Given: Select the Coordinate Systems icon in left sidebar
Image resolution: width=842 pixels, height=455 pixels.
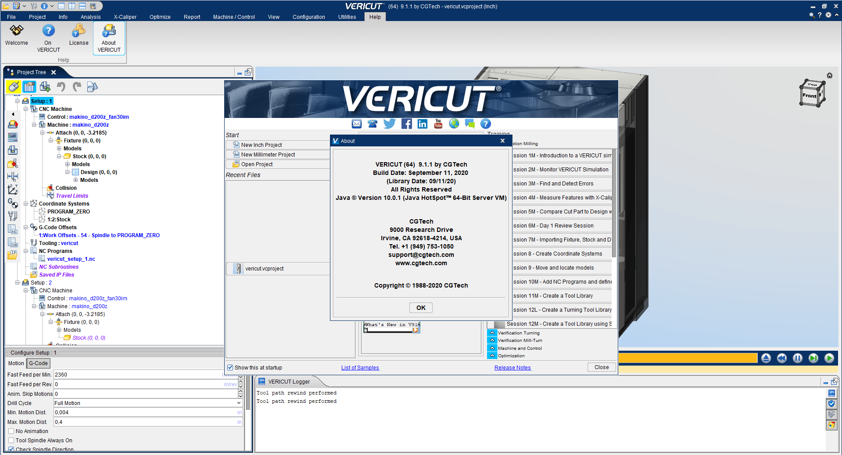Looking at the screenshot, I should 13,190.
